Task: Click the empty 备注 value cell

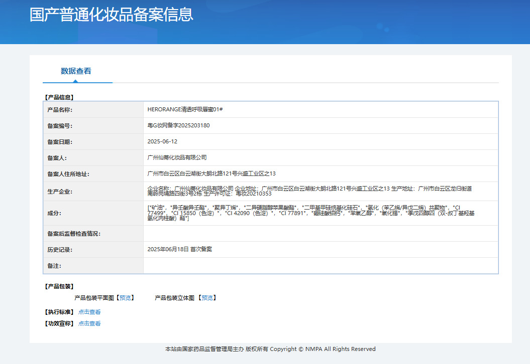Action: point(321,266)
